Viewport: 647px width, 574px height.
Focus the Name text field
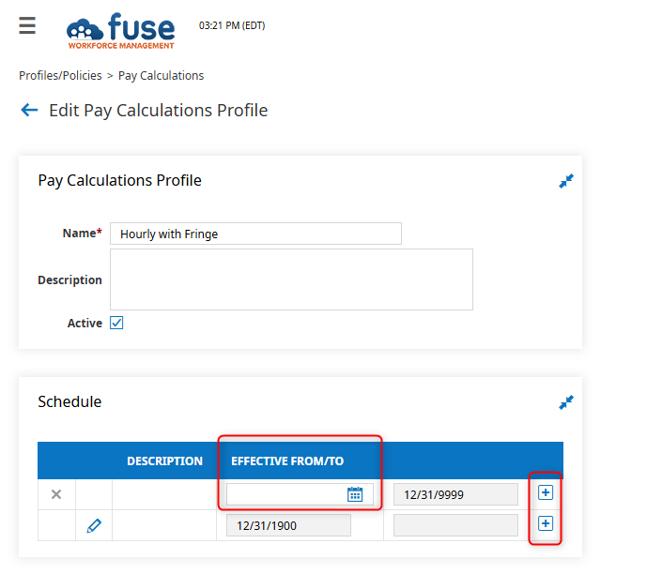[x=255, y=234]
